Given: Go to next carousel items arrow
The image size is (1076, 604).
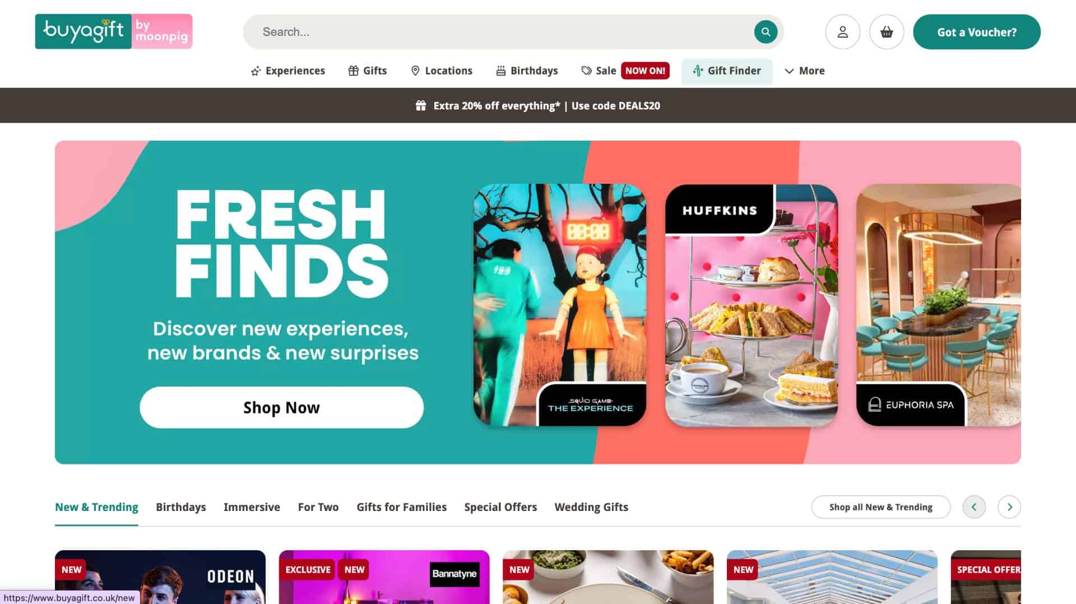Looking at the screenshot, I should pos(1009,507).
